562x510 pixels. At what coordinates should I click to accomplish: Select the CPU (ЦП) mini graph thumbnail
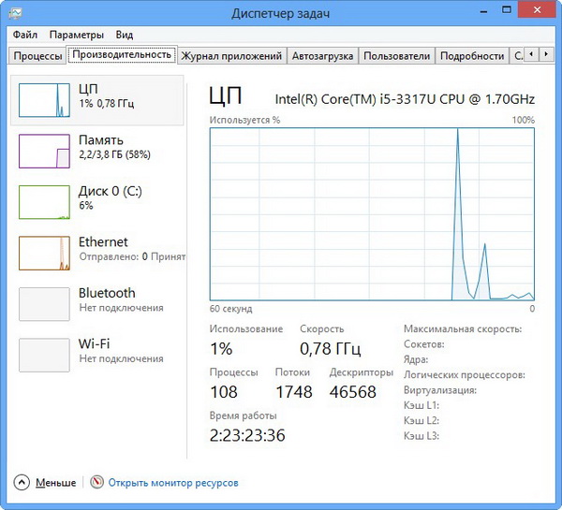point(45,100)
